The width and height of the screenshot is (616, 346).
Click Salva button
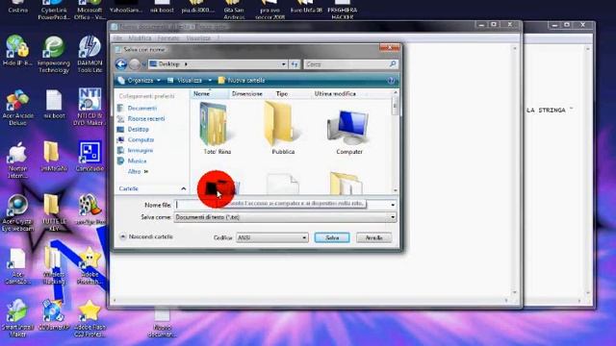(x=332, y=237)
